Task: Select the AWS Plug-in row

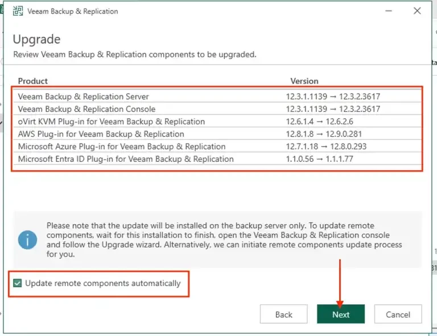Action: tap(217, 134)
